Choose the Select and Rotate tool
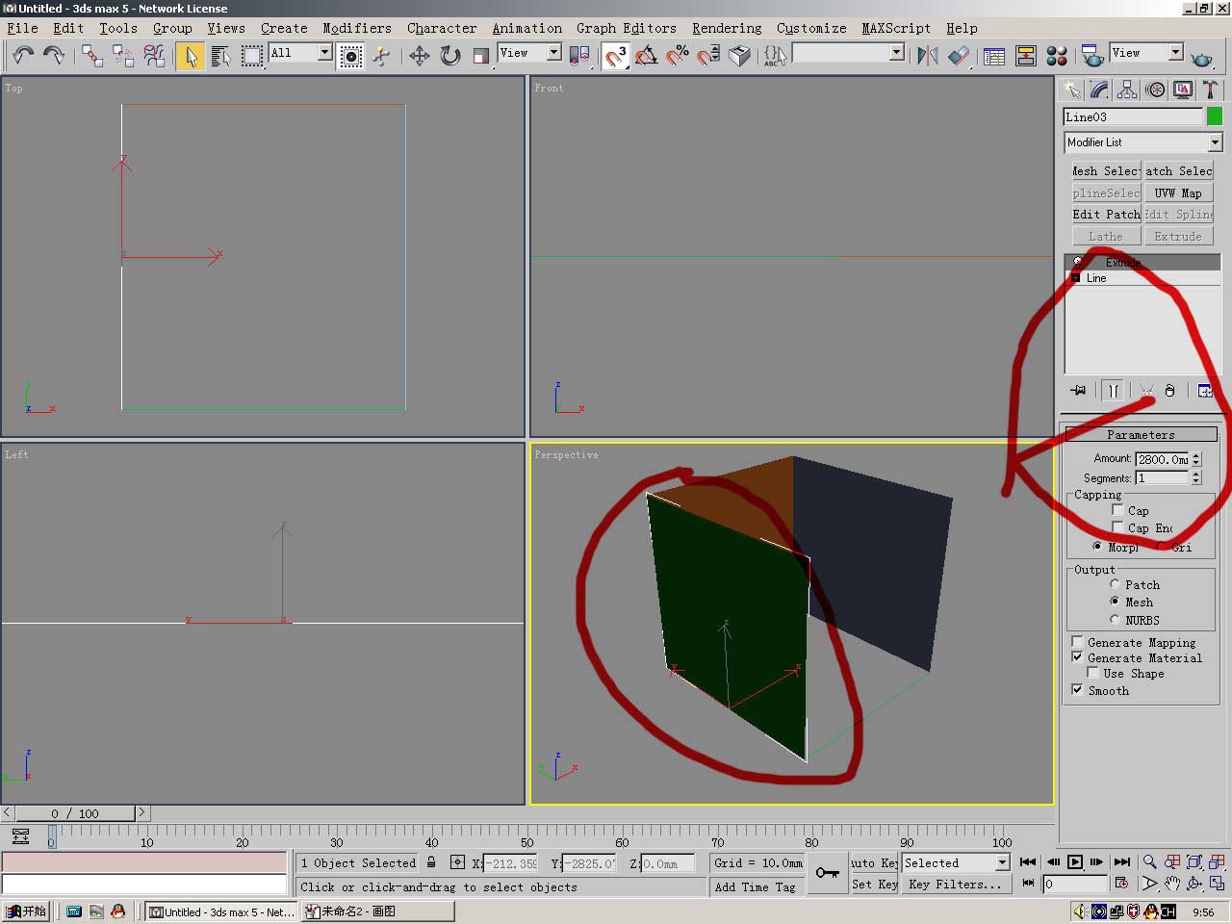The image size is (1232, 924). point(450,56)
